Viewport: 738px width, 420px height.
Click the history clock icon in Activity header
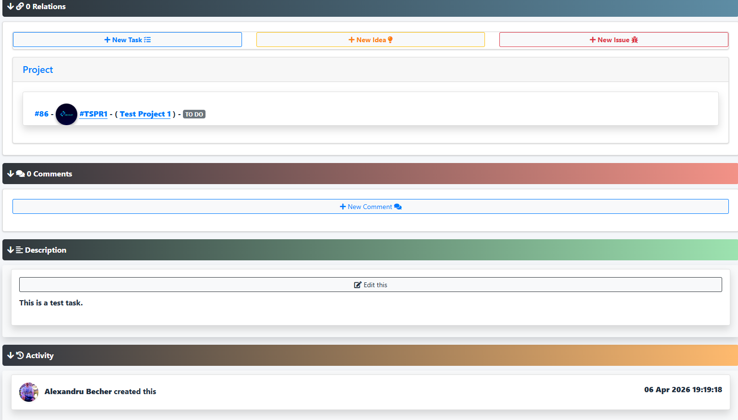pyautogui.click(x=20, y=355)
